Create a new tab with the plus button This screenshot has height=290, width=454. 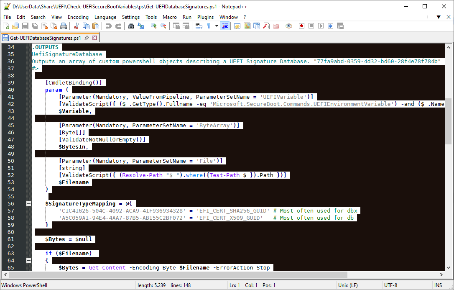click(x=427, y=17)
